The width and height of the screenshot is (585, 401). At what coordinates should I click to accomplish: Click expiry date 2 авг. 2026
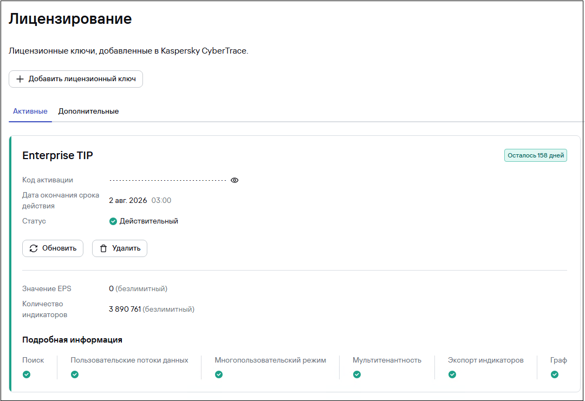pos(128,200)
